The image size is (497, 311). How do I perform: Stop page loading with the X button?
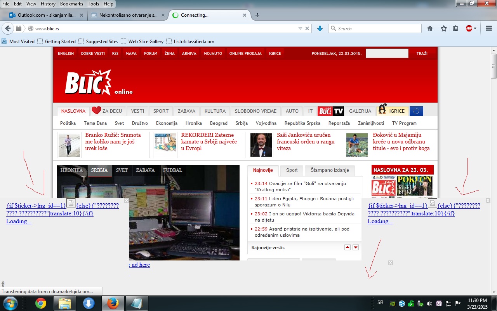point(307,28)
